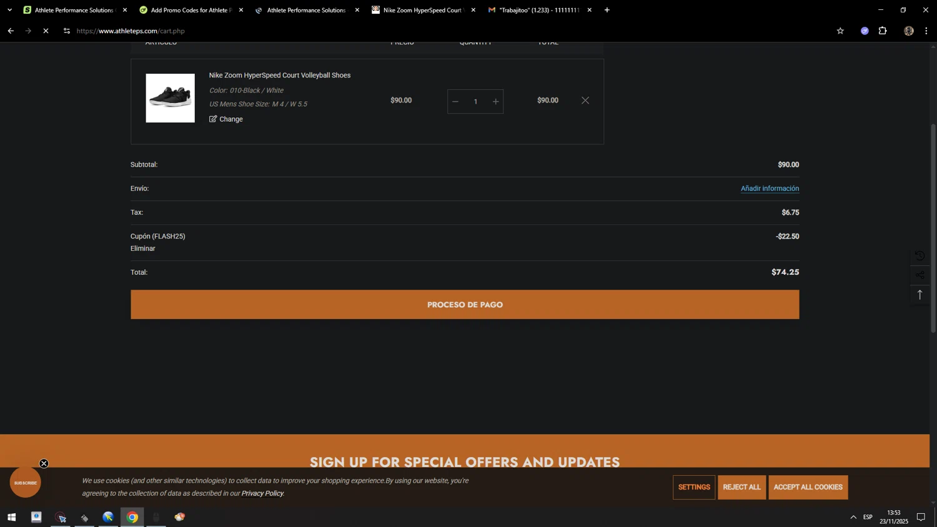Click the second taskbar app icon after Start
The height and width of the screenshot is (527, 937).
pyautogui.click(x=60, y=517)
